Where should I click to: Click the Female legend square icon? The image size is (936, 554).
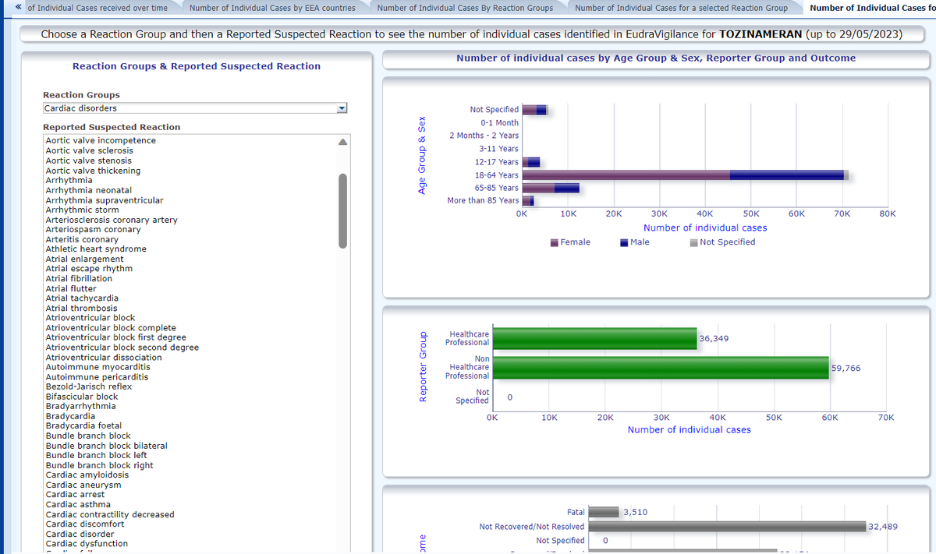pyautogui.click(x=555, y=242)
